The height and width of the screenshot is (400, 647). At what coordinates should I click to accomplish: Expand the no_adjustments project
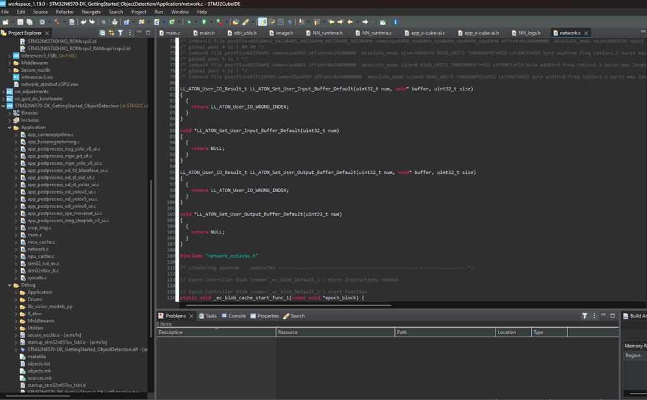[3, 92]
